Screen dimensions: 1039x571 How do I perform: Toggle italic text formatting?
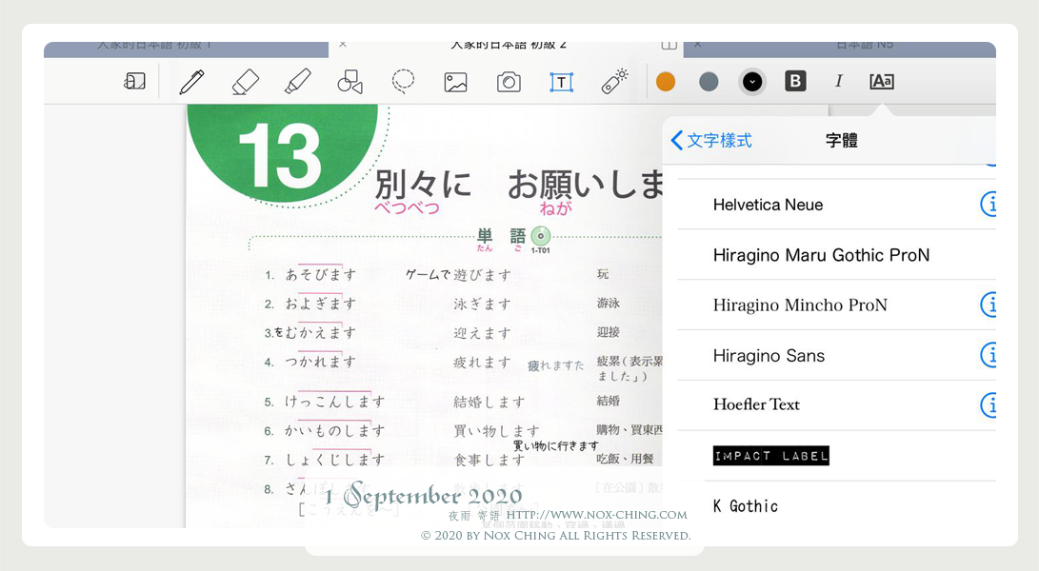click(838, 81)
